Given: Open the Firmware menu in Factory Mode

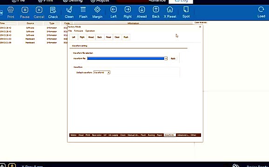Looking at the screenshot, I should tap(78, 31).
